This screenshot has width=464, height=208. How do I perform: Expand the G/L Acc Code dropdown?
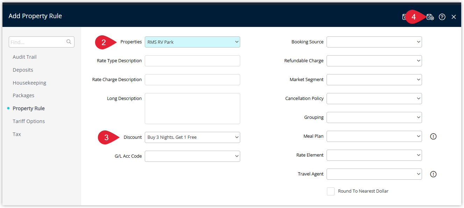click(192, 156)
